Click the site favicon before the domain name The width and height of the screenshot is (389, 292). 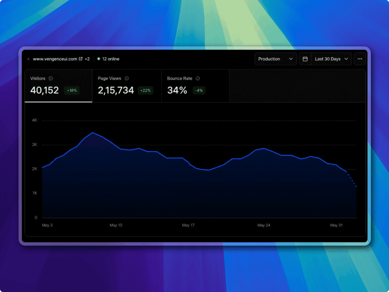[29, 59]
